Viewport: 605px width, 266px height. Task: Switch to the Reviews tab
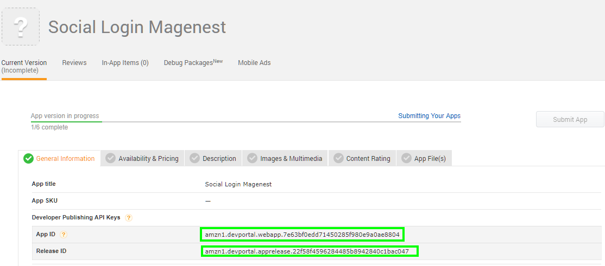[x=74, y=63]
